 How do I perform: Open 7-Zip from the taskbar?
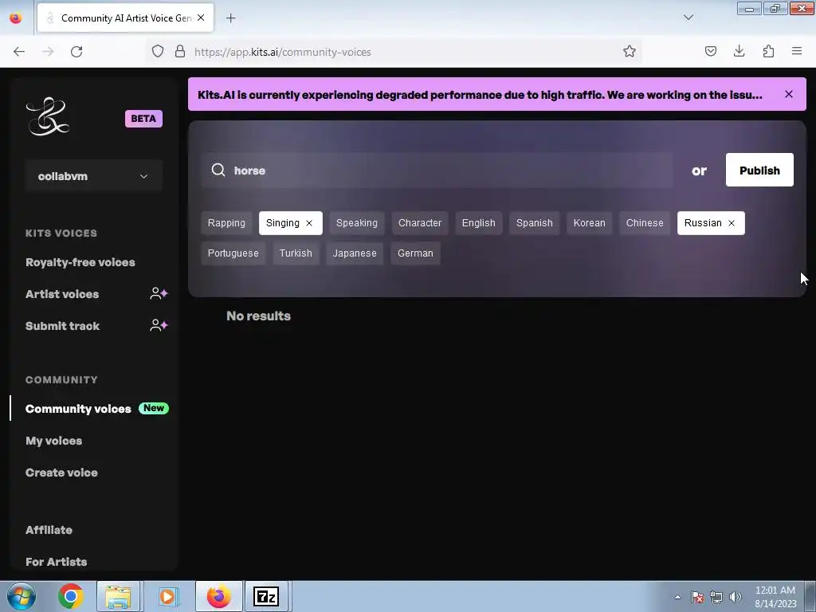click(x=266, y=596)
